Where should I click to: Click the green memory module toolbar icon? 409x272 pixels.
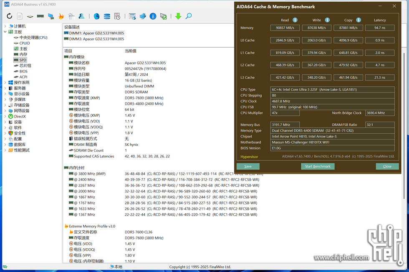[40, 16]
